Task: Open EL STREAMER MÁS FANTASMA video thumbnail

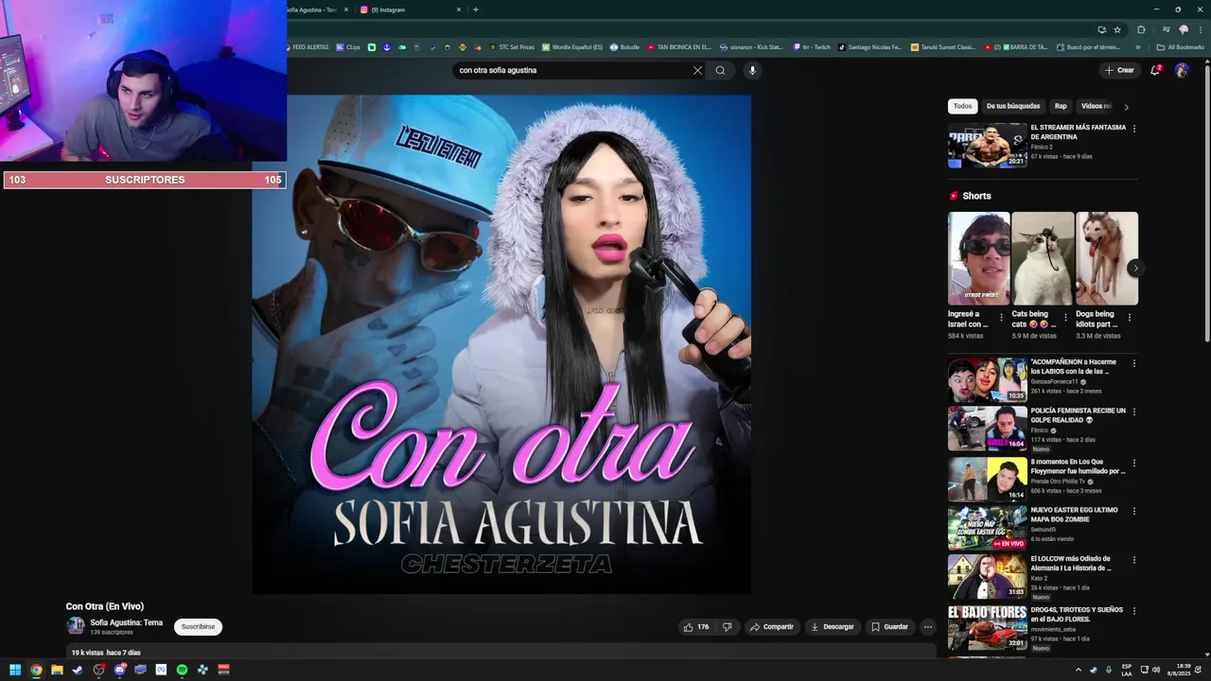Action: pyautogui.click(x=987, y=146)
